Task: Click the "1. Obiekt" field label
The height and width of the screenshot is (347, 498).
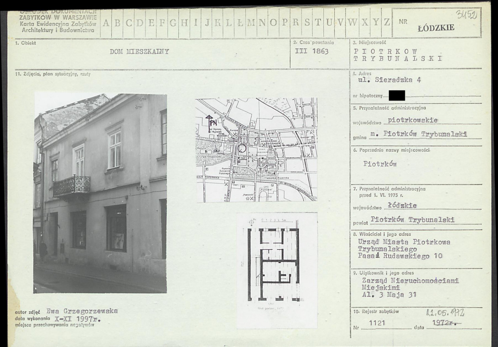Action: pyautogui.click(x=26, y=43)
